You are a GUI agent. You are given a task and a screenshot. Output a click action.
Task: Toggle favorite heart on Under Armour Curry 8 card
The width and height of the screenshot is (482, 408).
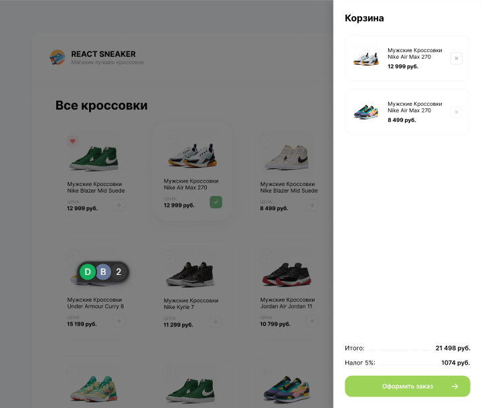tap(72, 257)
